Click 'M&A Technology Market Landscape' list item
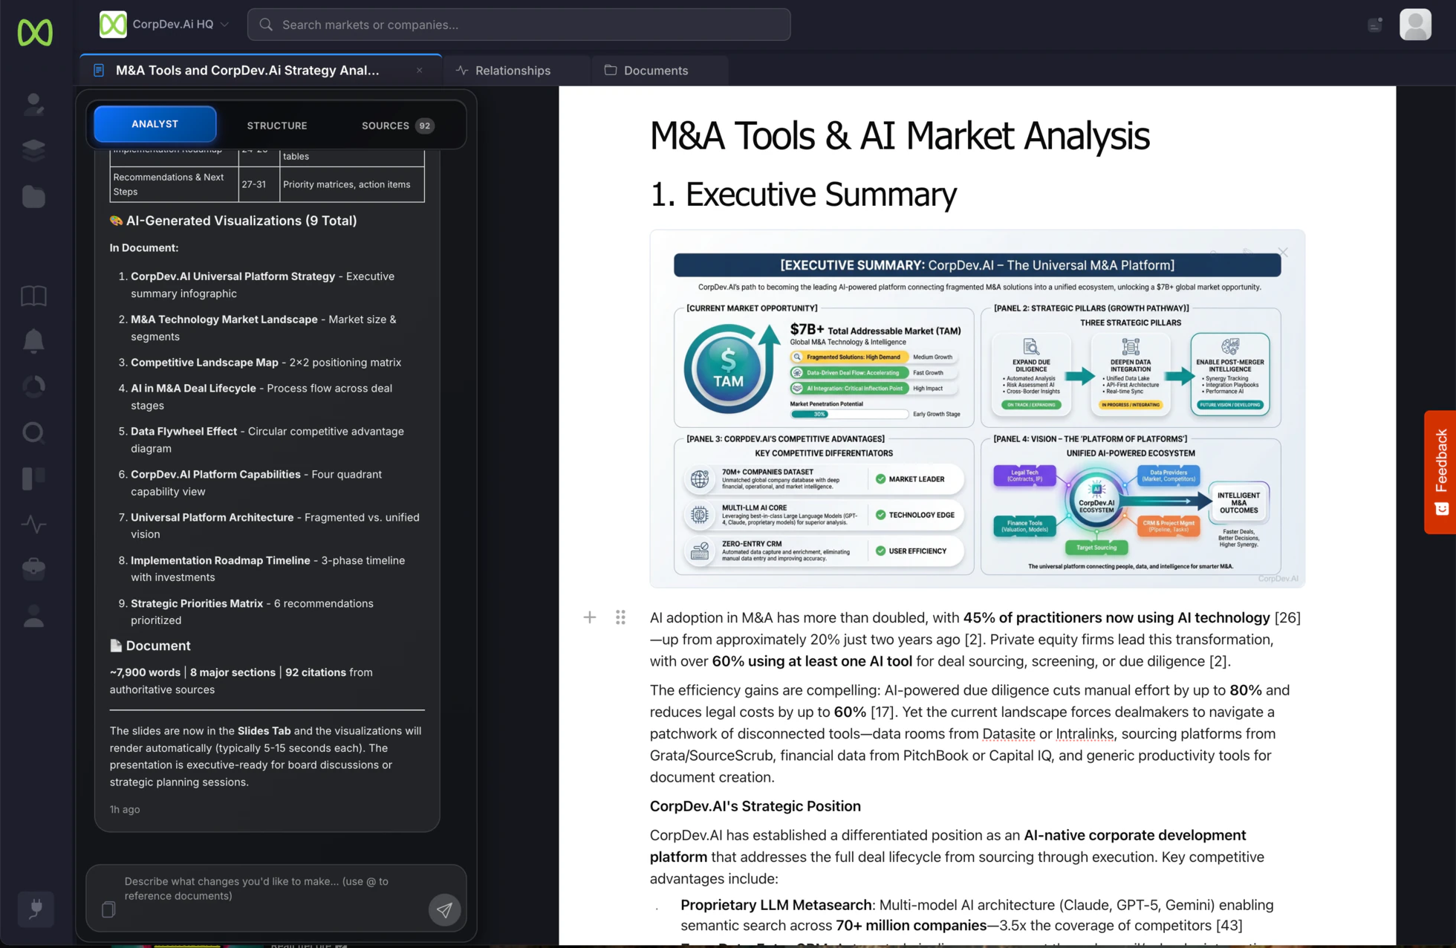 pos(224,319)
